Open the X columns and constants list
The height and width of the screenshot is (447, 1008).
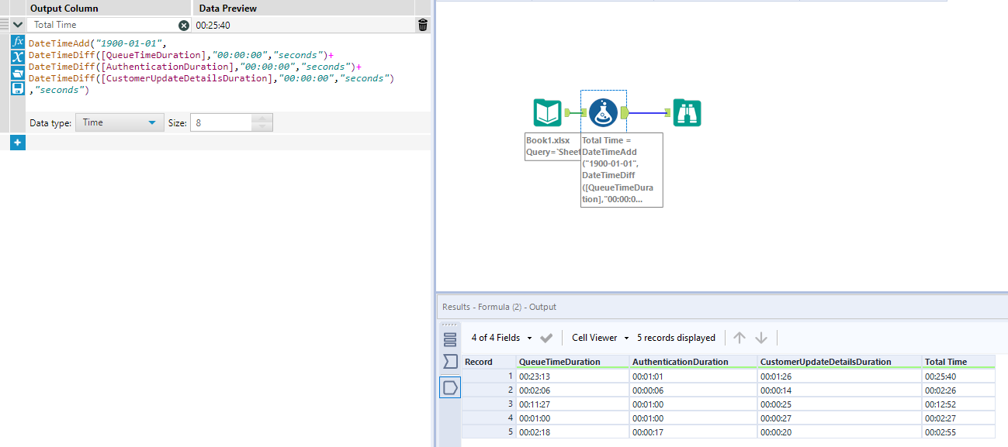(x=18, y=57)
